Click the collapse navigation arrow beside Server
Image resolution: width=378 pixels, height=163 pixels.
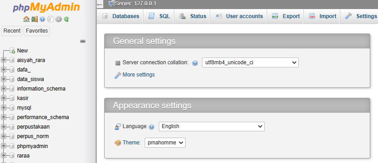point(100,4)
